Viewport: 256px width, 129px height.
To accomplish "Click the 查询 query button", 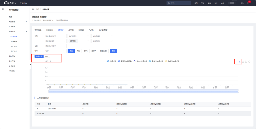I will (113, 51).
